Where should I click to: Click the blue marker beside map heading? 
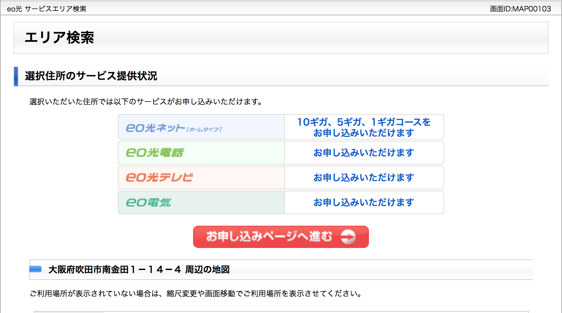(36, 269)
